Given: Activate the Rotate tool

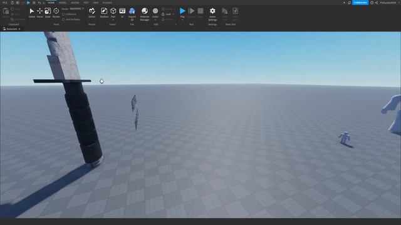Looking at the screenshot, I should tap(56, 11).
